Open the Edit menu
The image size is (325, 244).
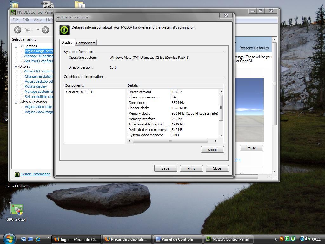(x=26, y=20)
